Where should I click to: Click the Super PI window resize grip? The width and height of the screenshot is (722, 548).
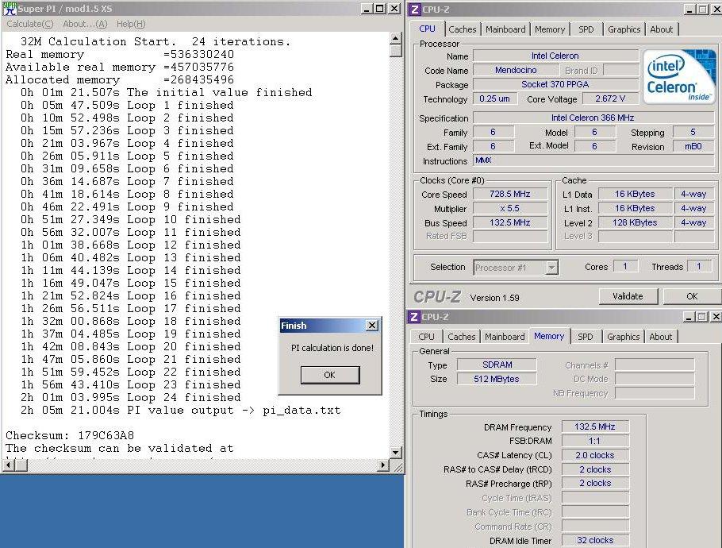[x=397, y=466]
